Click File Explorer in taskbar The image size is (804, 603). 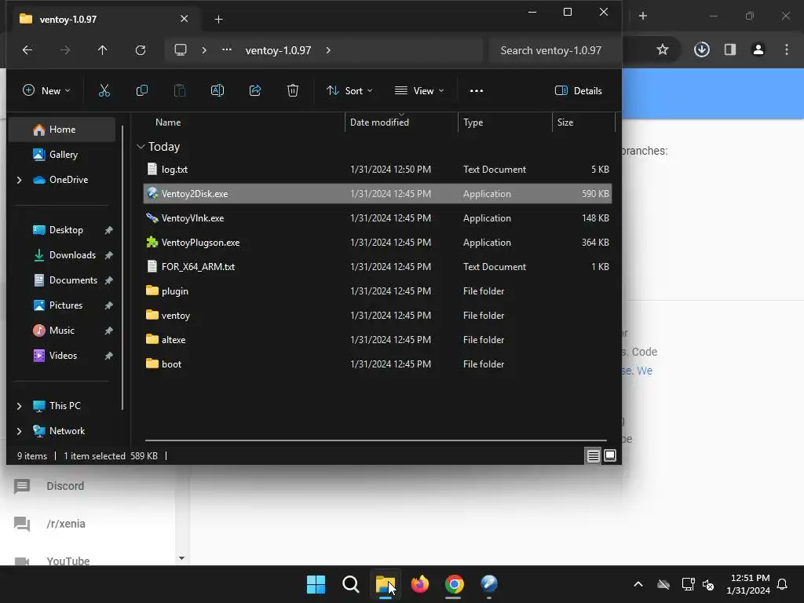pos(385,584)
